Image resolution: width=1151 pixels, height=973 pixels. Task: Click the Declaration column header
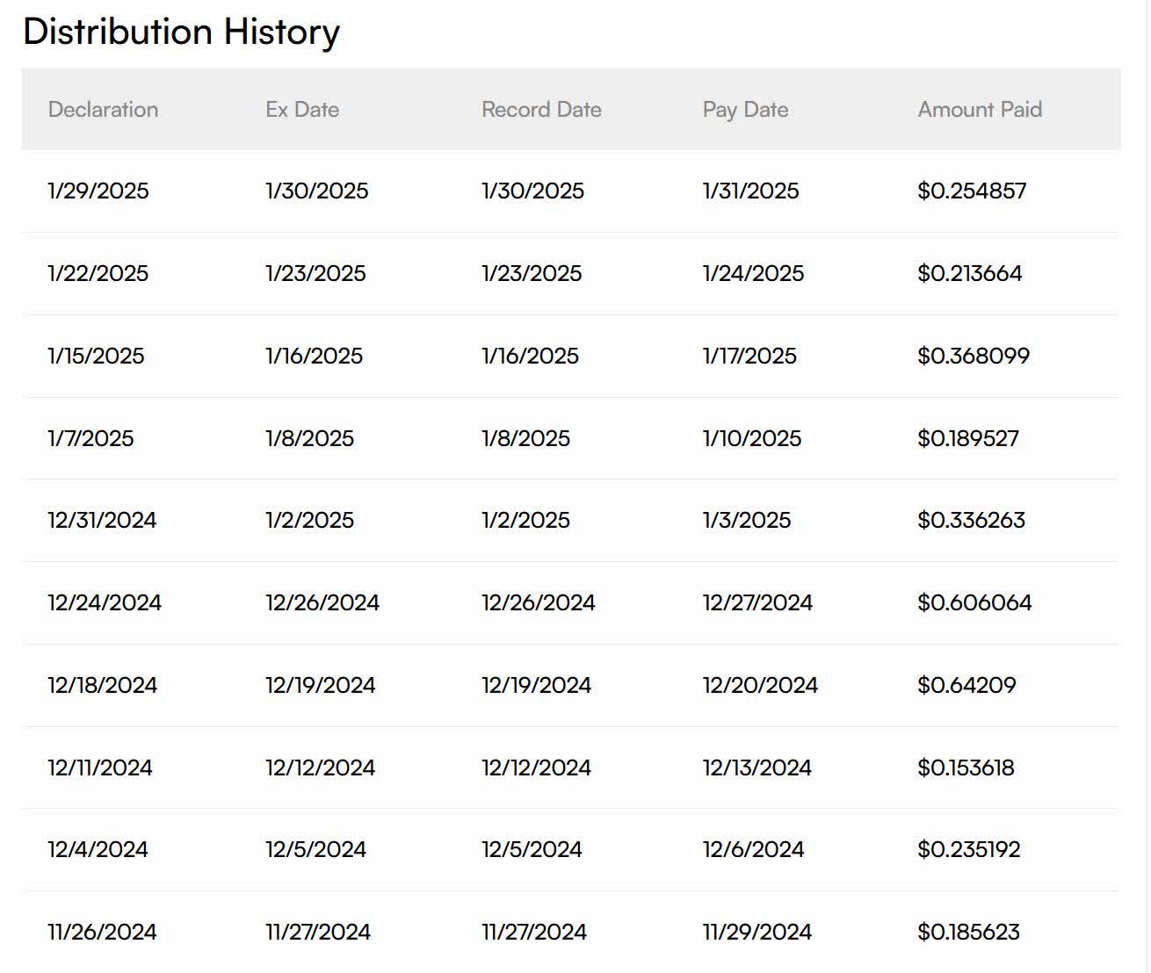click(103, 110)
